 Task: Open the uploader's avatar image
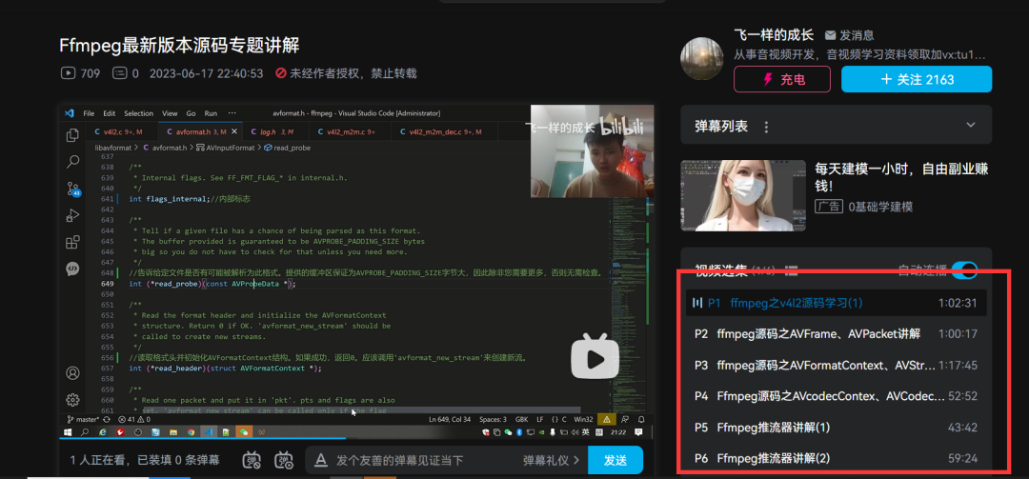coord(702,58)
